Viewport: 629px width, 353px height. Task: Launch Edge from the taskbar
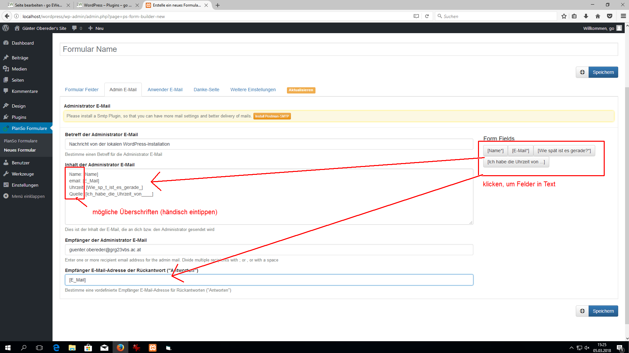point(56,347)
